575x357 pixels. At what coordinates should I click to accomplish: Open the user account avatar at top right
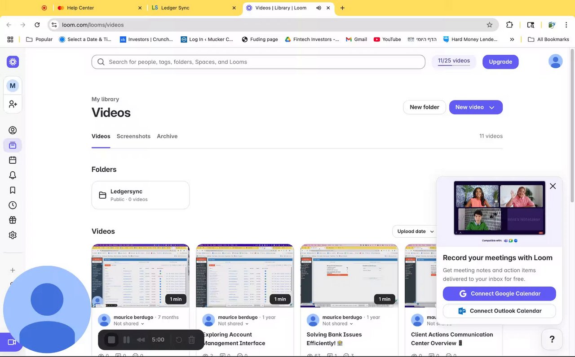pyautogui.click(x=556, y=61)
